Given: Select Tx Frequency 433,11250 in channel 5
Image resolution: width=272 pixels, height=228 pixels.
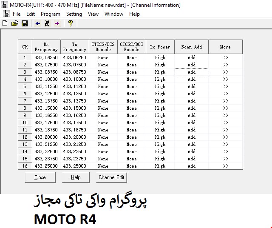Looking at the screenshot, I should 75,86.
